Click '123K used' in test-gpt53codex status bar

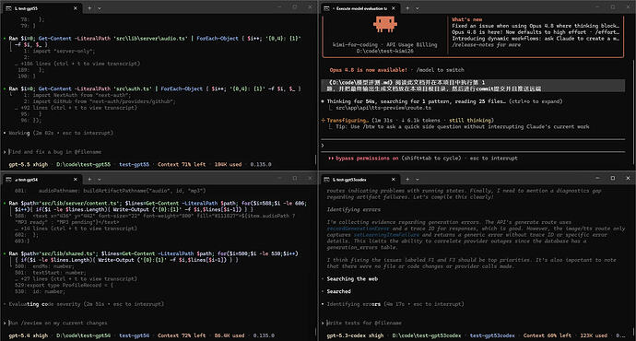pyautogui.click(x=594, y=335)
